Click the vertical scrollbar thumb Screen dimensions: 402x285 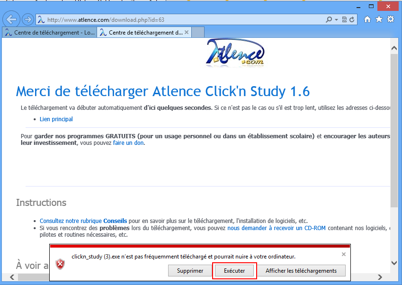(394, 130)
